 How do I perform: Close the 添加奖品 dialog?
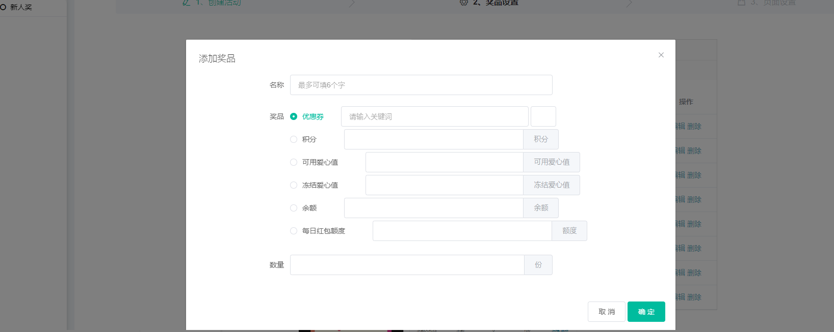[661, 55]
